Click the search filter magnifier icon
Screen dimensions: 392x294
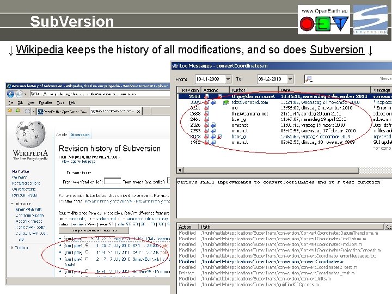pos(309,79)
